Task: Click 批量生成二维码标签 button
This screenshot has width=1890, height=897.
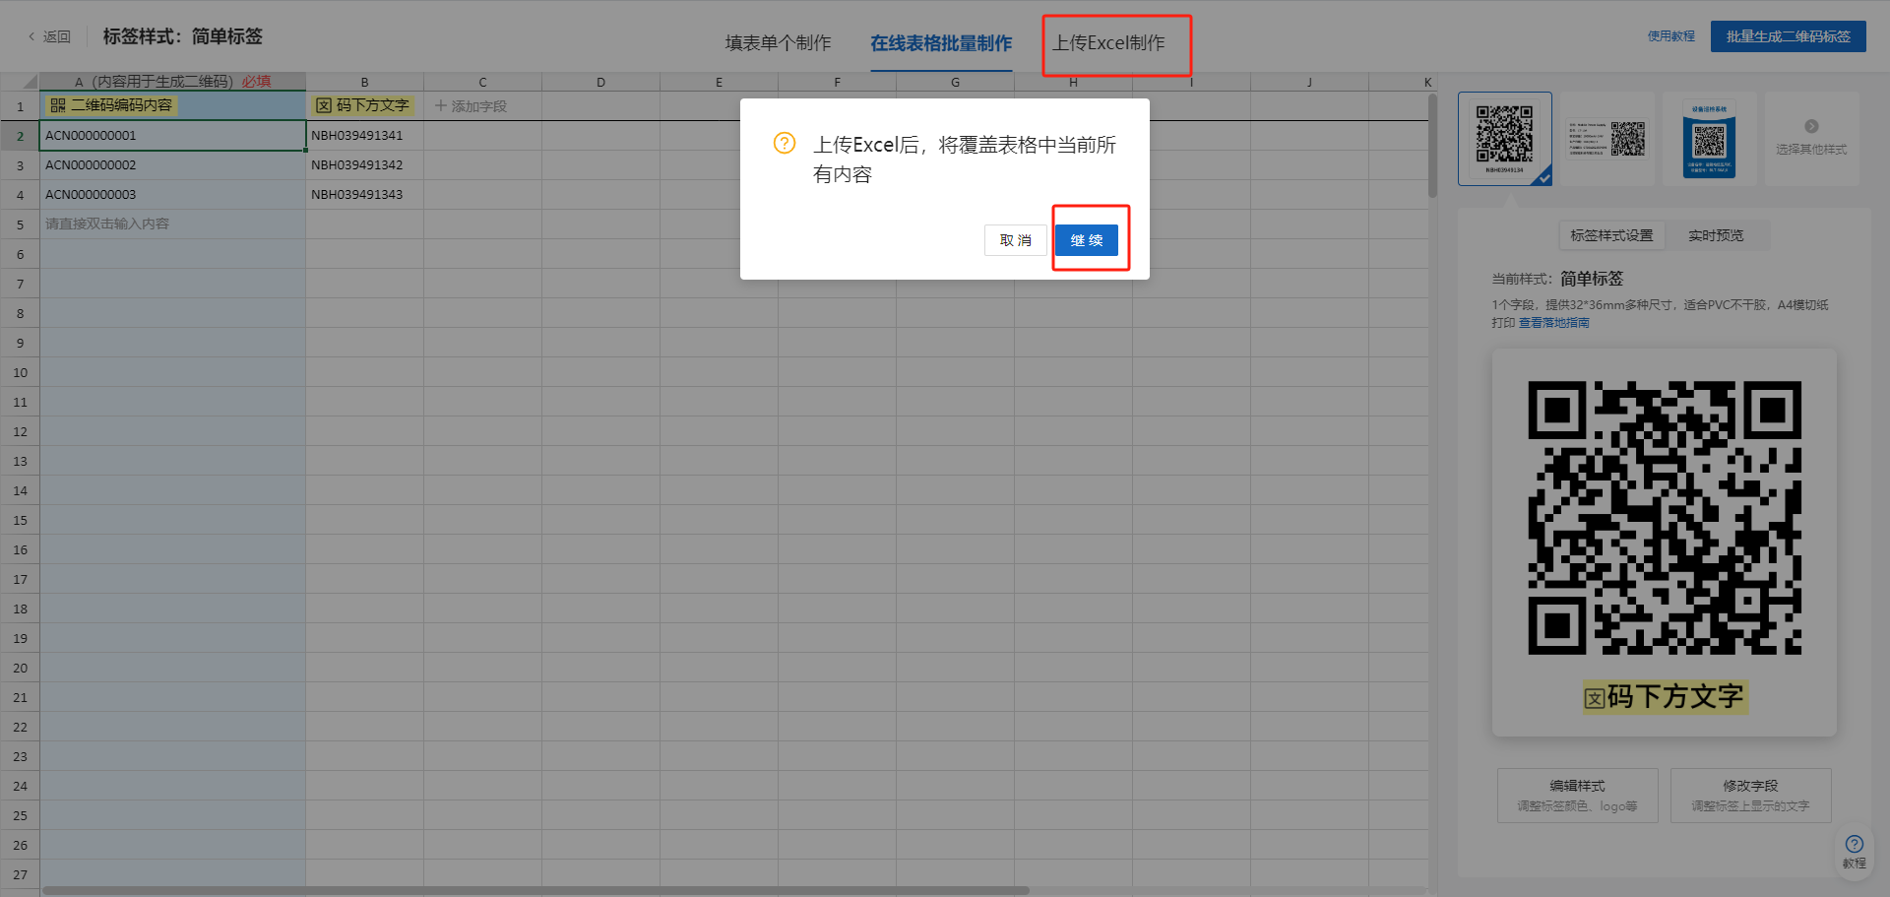Action: pyautogui.click(x=1788, y=36)
